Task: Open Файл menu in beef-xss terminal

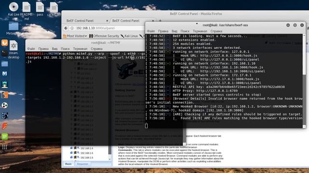Action: click(x=151, y=31)
